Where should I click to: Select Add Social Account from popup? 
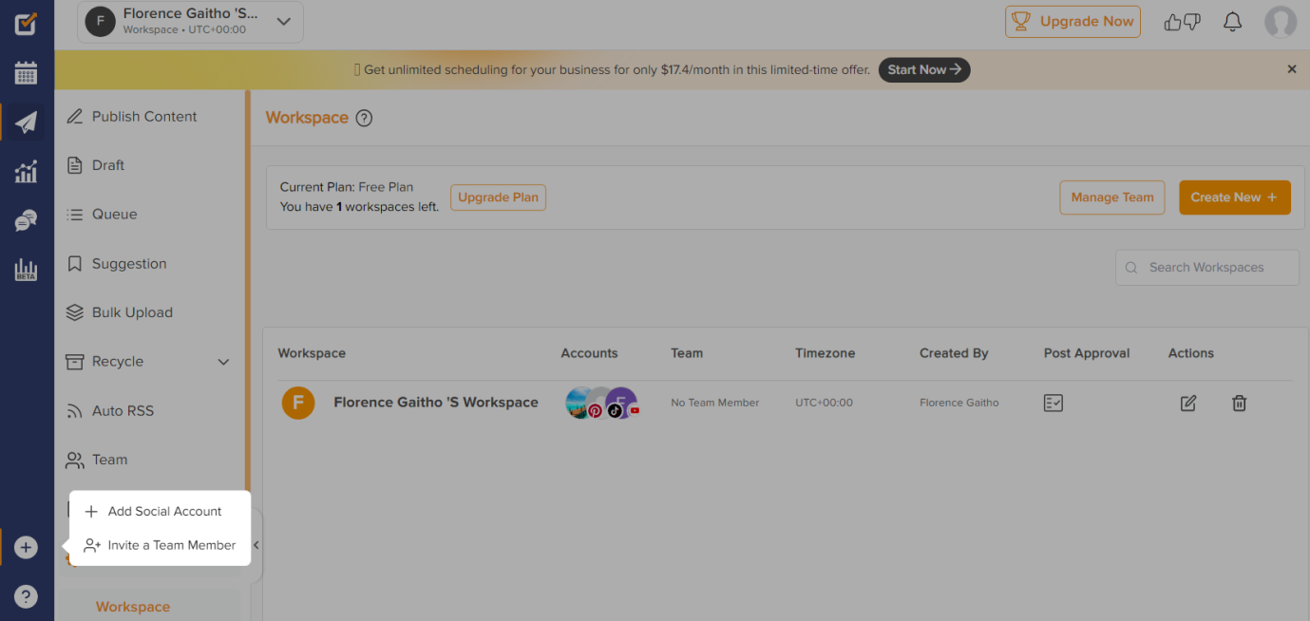(x=163, y=512)
